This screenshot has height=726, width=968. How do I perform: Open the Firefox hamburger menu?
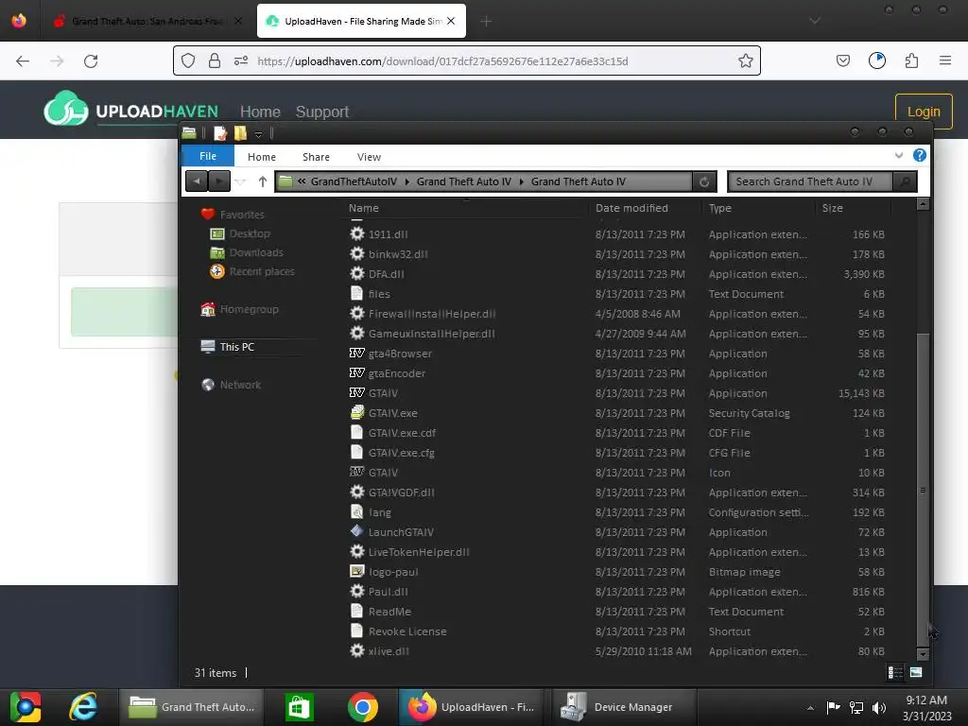pyautogui.click(x=945, y=60)
